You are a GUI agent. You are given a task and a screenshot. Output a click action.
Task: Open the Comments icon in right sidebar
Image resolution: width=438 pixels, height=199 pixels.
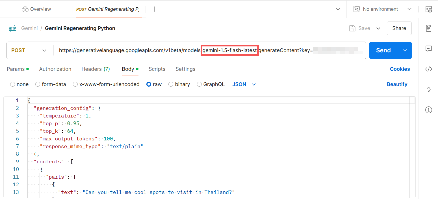click(x=429, y=49)
